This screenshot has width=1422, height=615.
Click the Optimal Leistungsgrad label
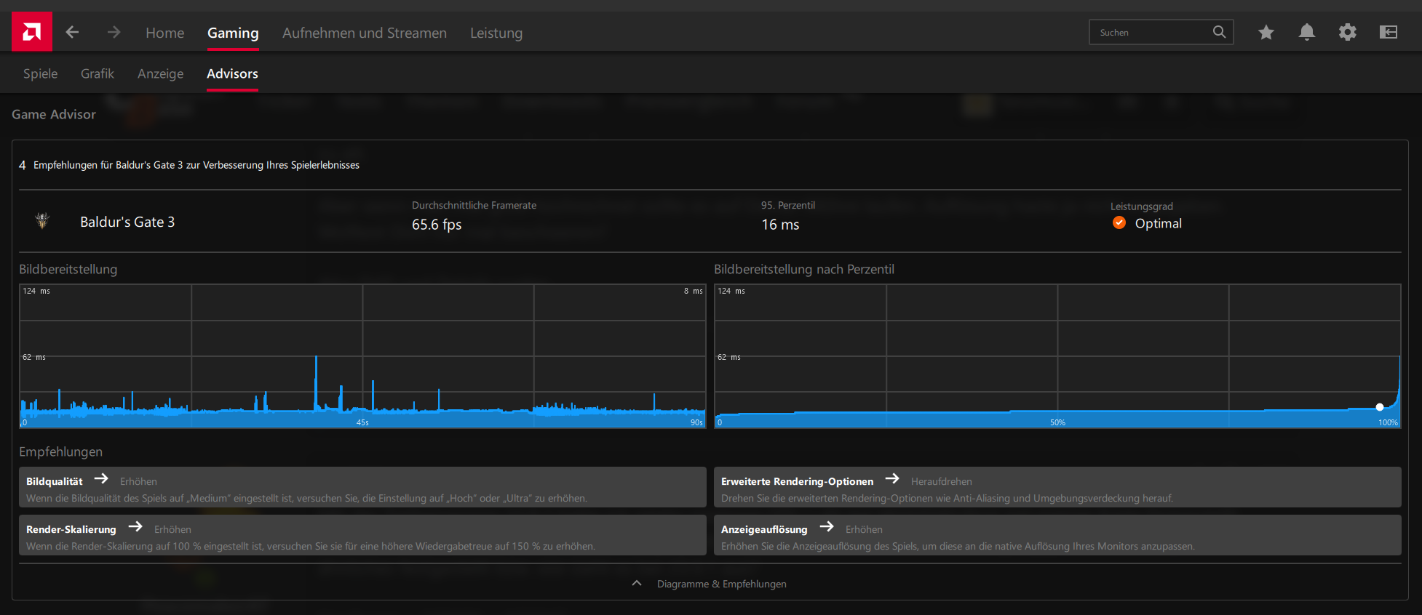point(1159,223)
